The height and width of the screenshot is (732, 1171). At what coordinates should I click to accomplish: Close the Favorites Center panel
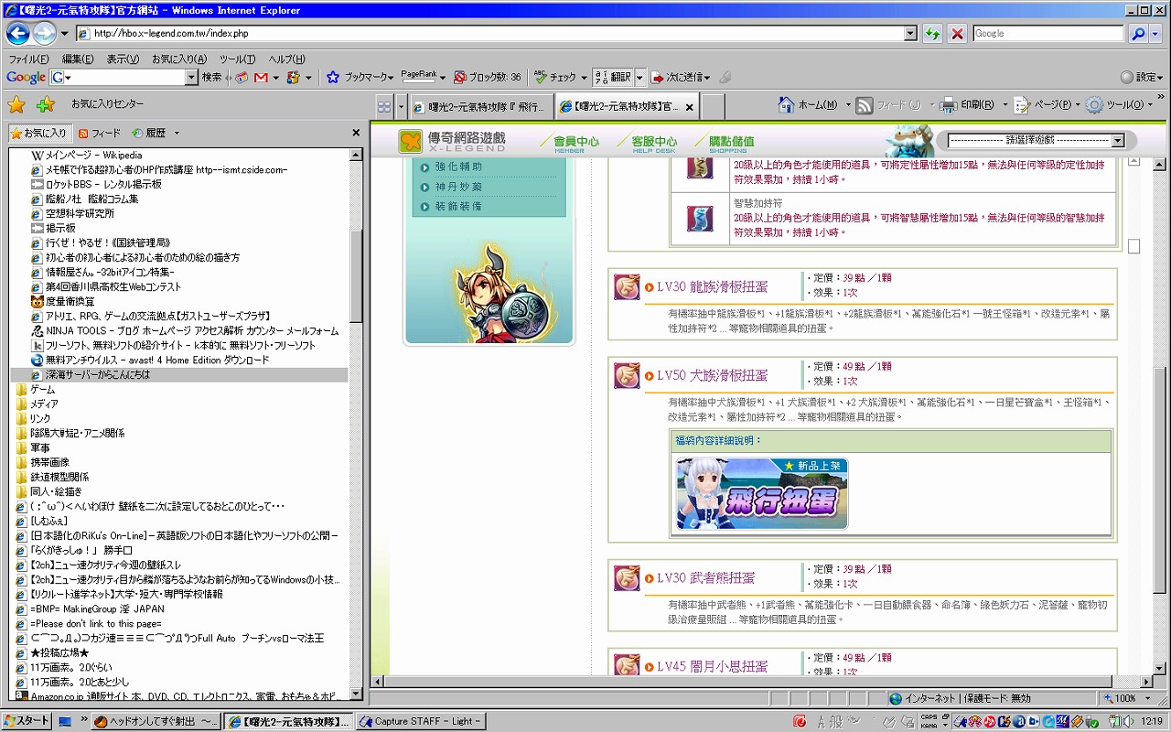[x=356, y=133]
